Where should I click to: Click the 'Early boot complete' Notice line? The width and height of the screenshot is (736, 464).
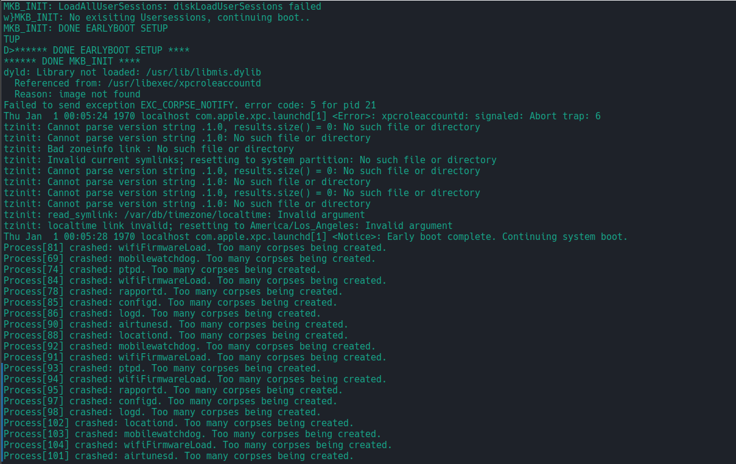pyautogui.click(x=315, y=237)
